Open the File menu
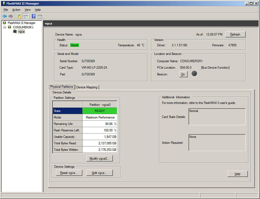 pos(6,10)
